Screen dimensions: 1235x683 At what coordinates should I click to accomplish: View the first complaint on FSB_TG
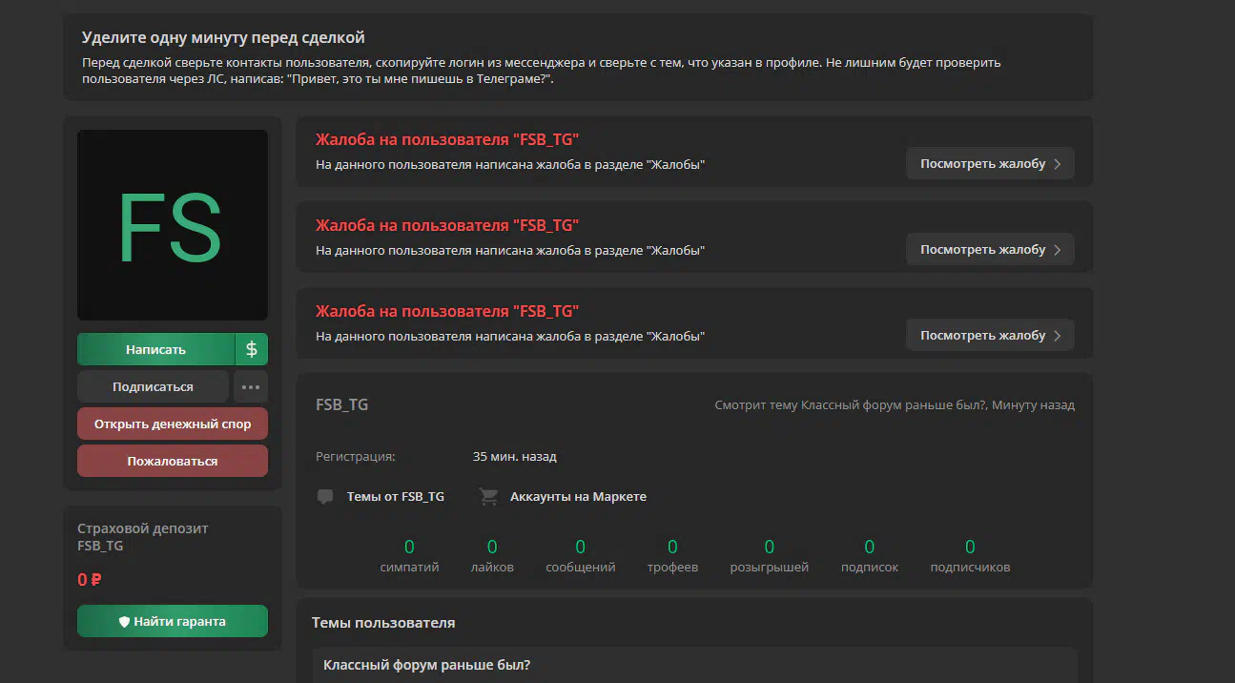(990, 163)
